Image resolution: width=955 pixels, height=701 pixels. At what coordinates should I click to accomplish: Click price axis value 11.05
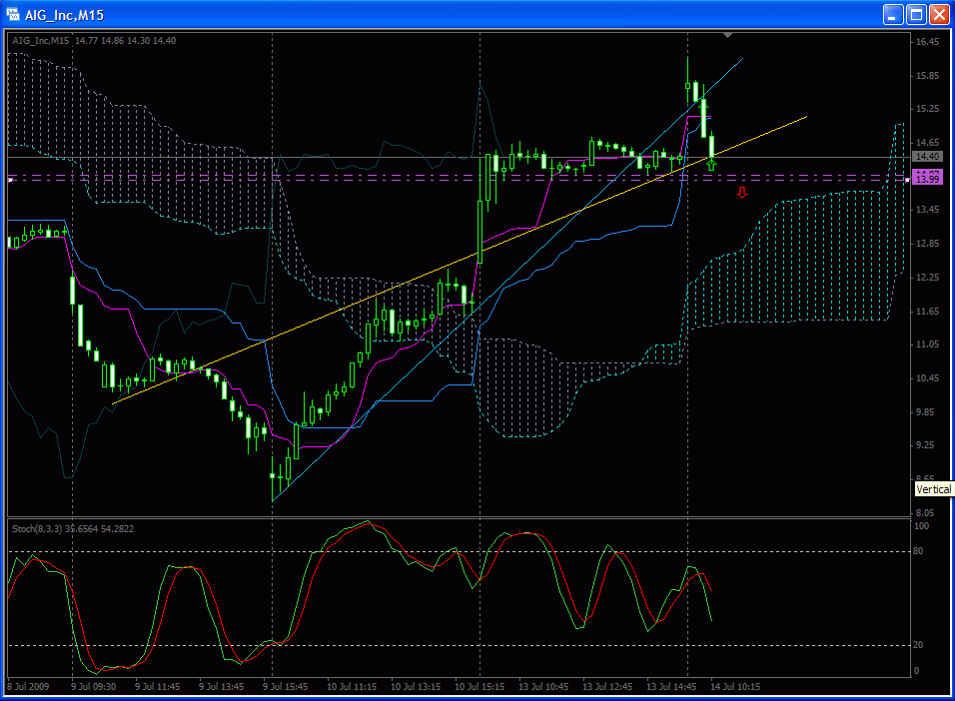[927, 345]
